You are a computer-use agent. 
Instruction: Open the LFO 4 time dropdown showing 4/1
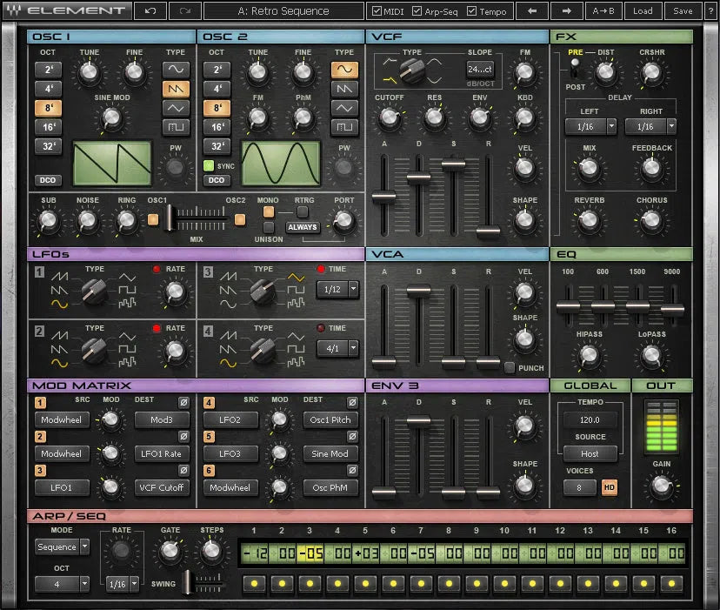tap(337, 347)
